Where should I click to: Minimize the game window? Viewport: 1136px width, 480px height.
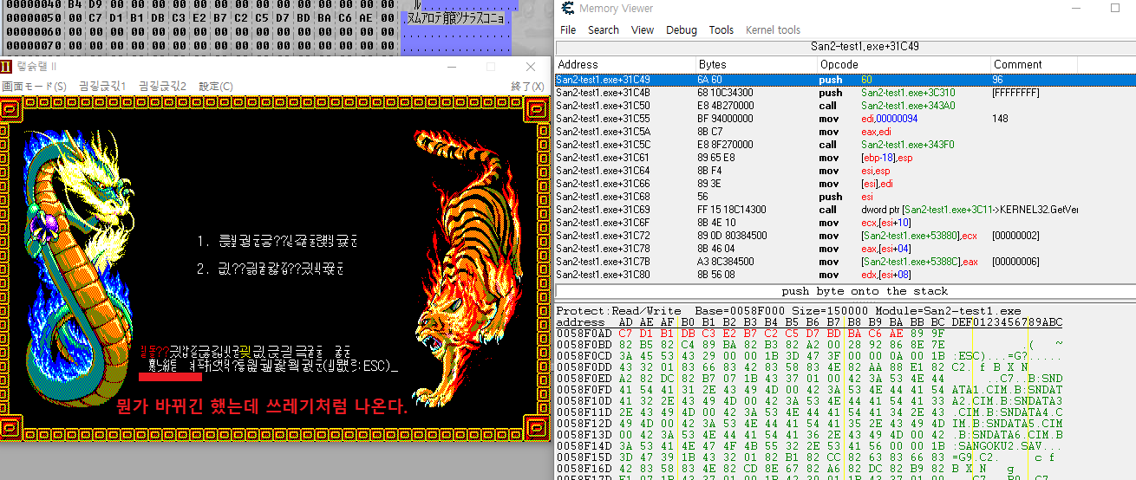click(451, 67)
